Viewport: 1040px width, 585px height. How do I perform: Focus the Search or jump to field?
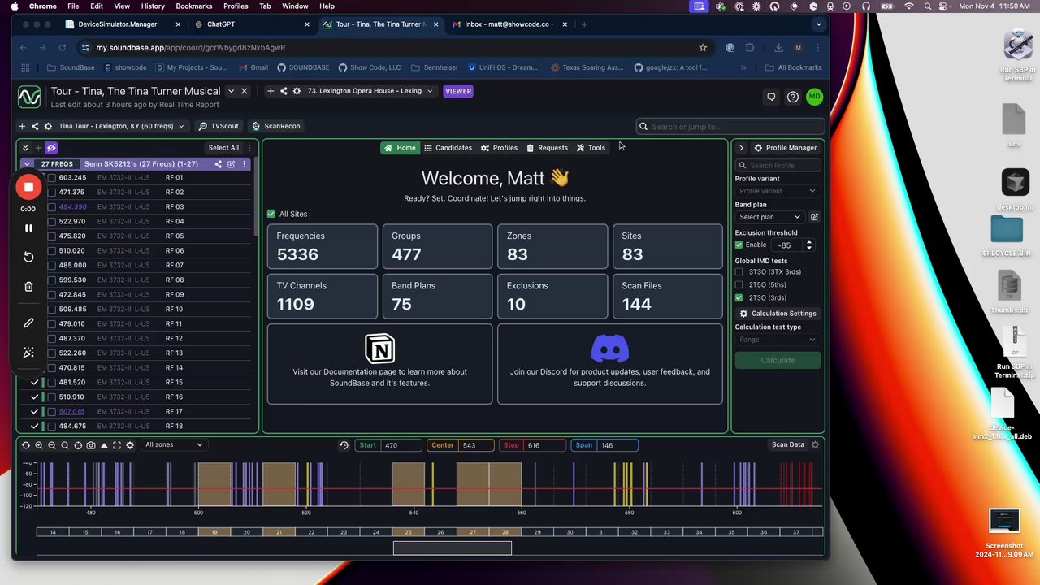tap(730, 126)
